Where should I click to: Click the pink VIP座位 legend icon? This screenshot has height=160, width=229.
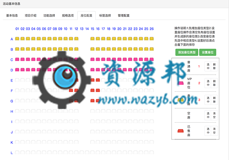click(x=181, y=83)
